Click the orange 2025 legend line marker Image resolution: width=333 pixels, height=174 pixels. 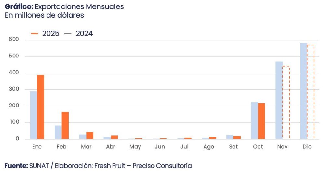[x=34, y=33]
